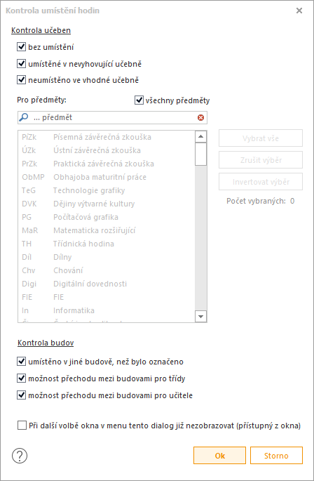Click the subject list scroll down arrow
This screenshot has width=314, height=481.
pos(200,316)
